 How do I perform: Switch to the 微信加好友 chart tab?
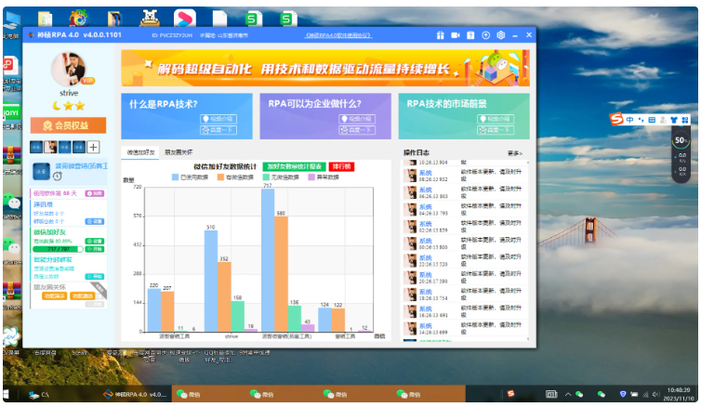click(140, 152)
